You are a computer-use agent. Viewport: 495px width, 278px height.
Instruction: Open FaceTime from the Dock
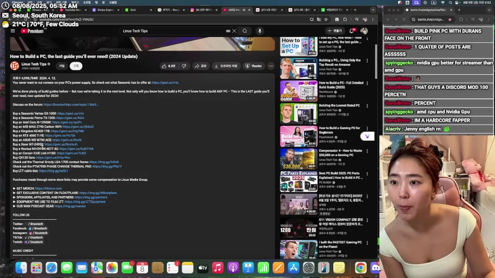tap(127, 268)
